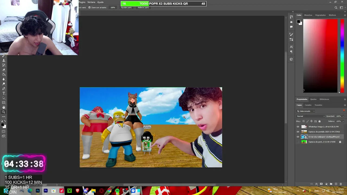Viewport: 347px width, 195px height.
Task: Click the new adjustment layer icon
Action: tap(326, 184)
